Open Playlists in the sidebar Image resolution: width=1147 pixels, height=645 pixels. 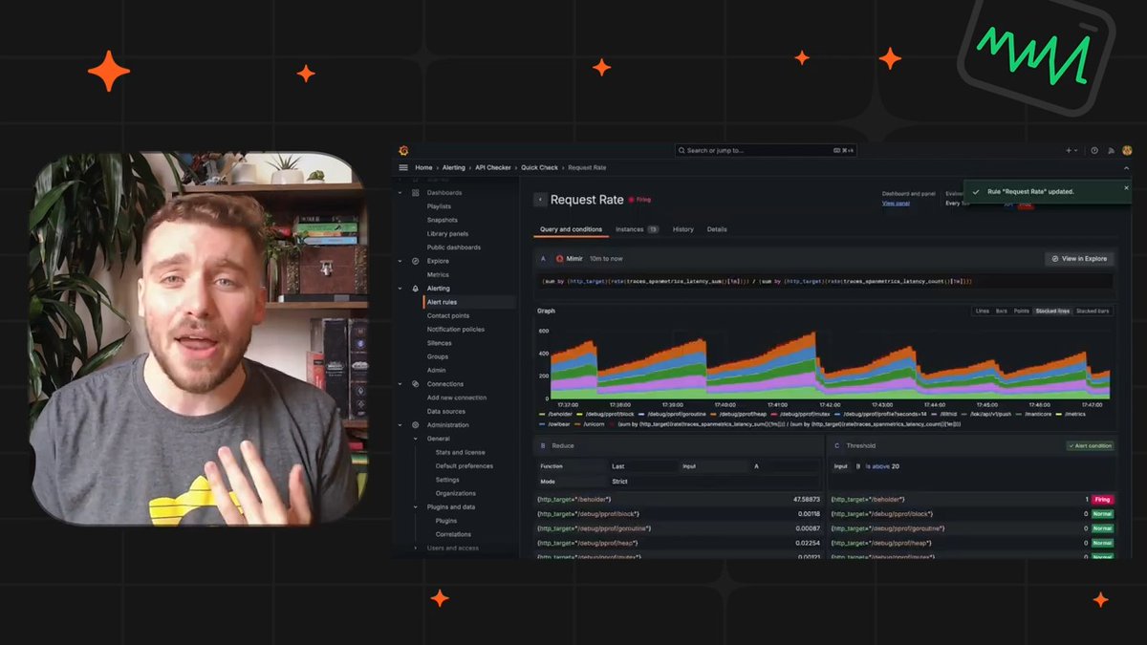point(440,206)
